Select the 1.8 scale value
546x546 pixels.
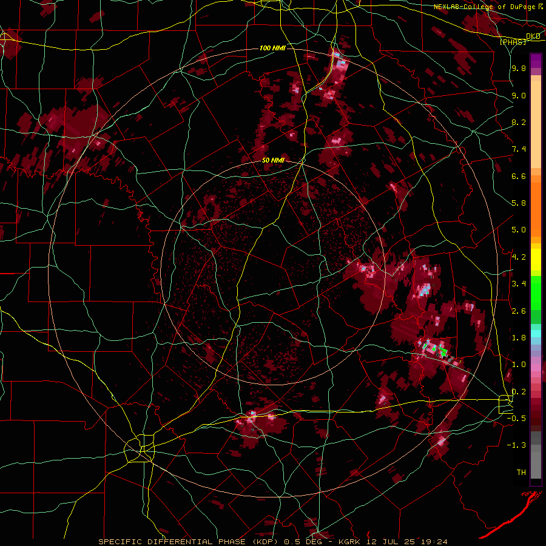(519, 338)
